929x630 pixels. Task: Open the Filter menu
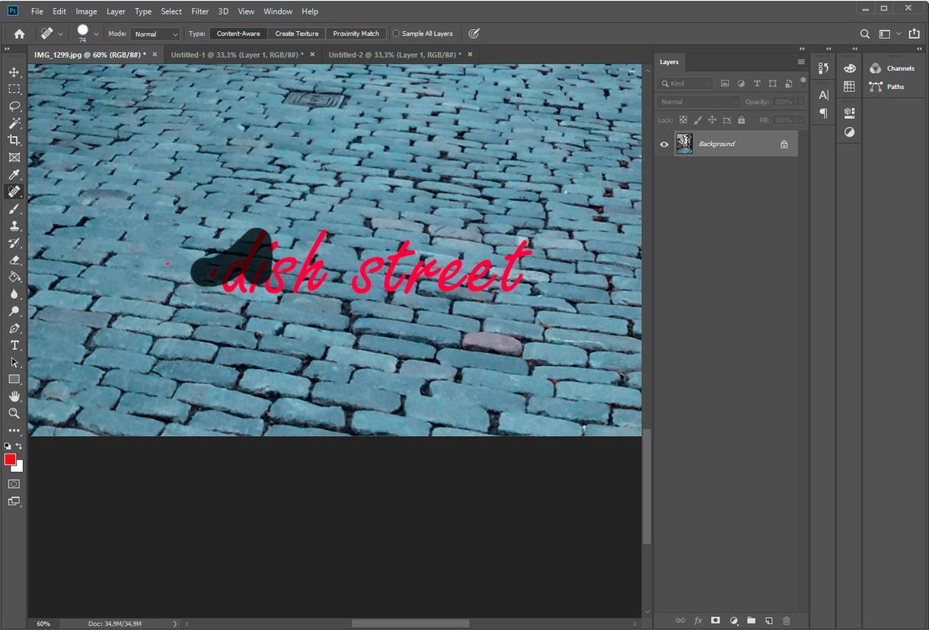200,11
